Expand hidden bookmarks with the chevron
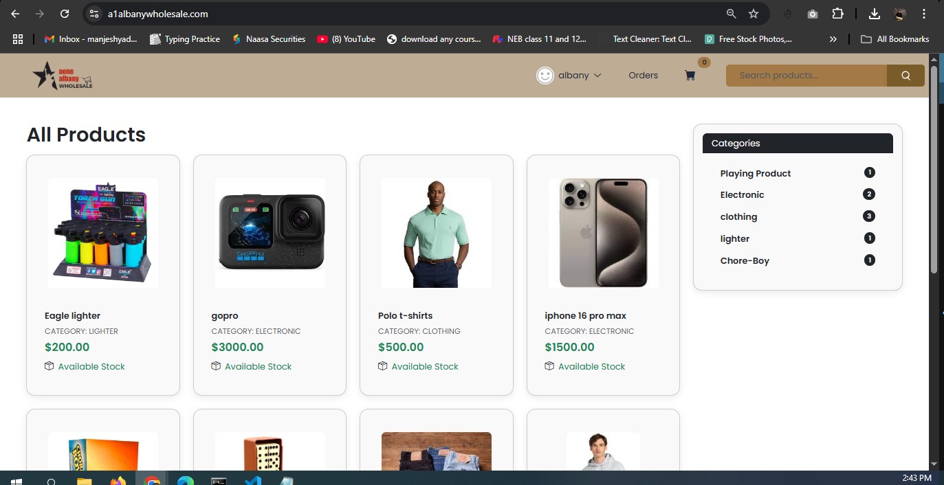 (x=833, y=39)
